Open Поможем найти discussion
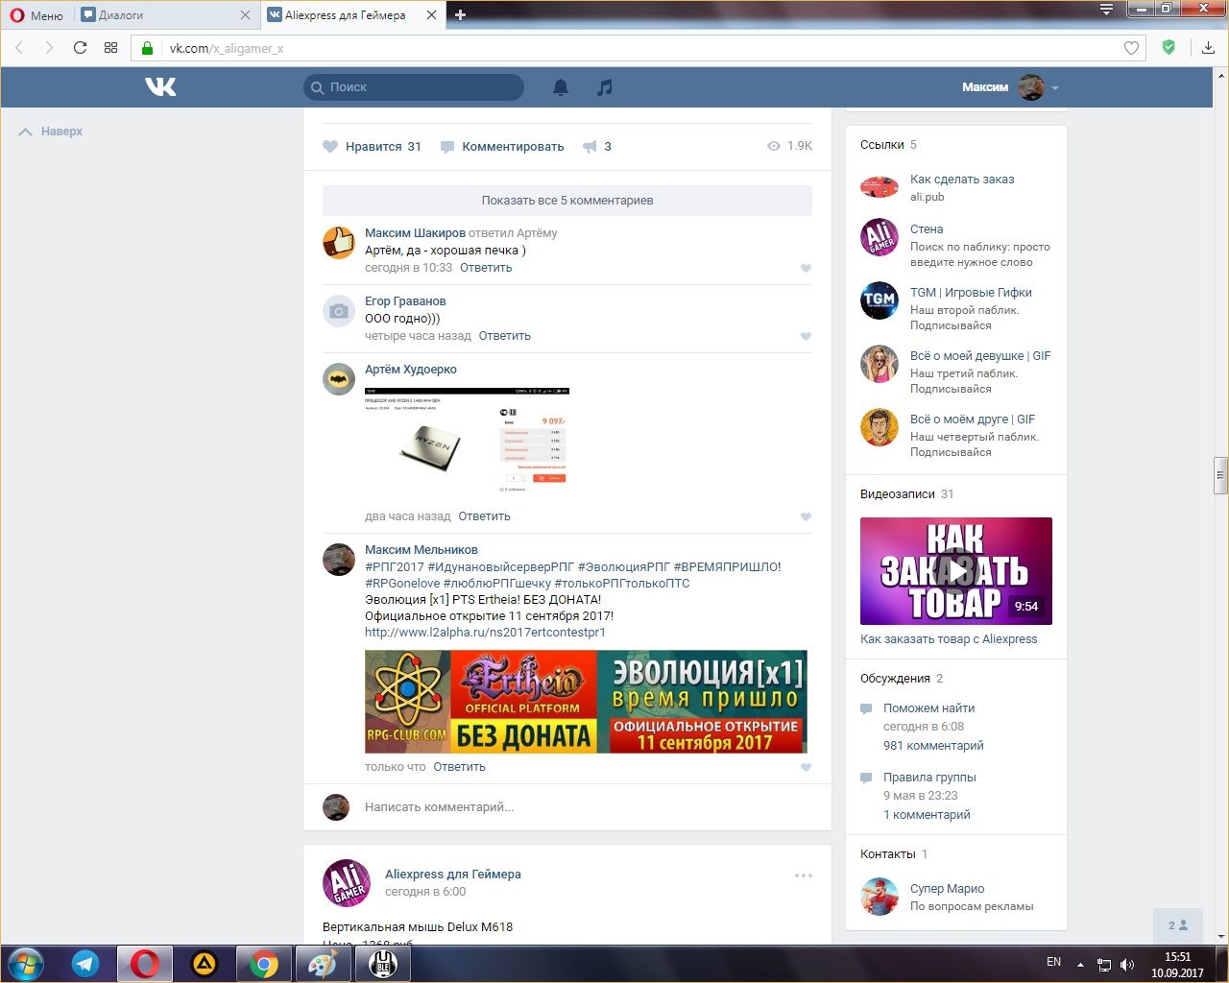 928,708
